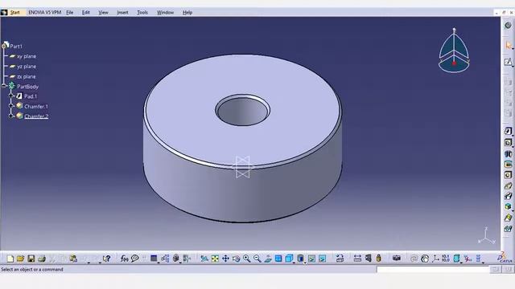This screenshot has width=515, height=289.
Task: Select the zx plane in tree
Action: pos(27,77)
